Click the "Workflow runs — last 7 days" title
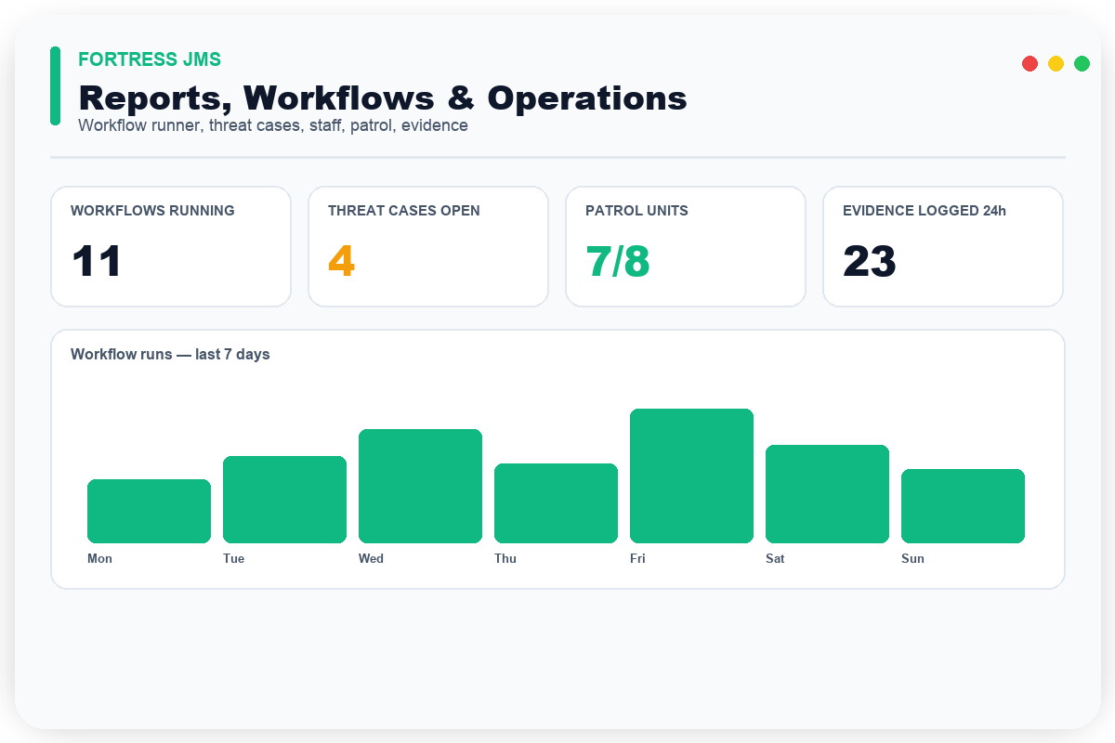Image resolution: width=1115 pixels, height=743 pixels. coord(170,354)
